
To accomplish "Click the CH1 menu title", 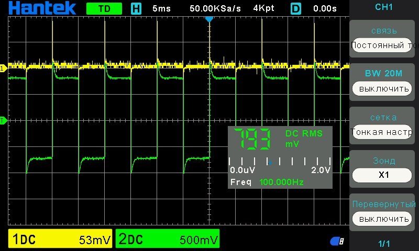I will [x=384, y=7].
